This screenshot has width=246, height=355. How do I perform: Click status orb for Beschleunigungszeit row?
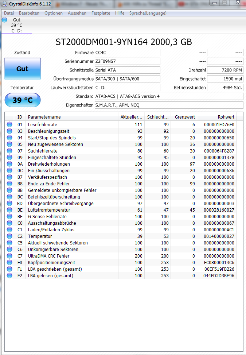pos(9,131)
